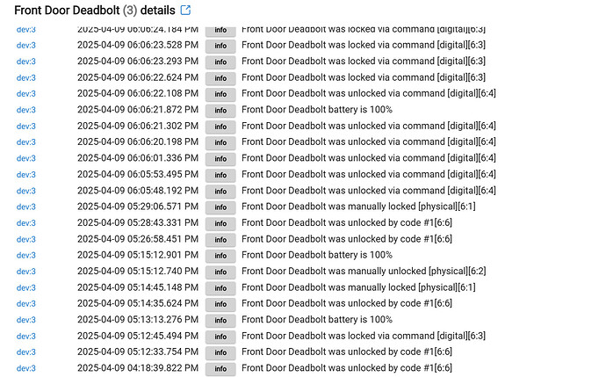Screen dimensions: 606x377
Task: Click info badge for manually locked at 05:29:06.571
Action: pos(220,207)
